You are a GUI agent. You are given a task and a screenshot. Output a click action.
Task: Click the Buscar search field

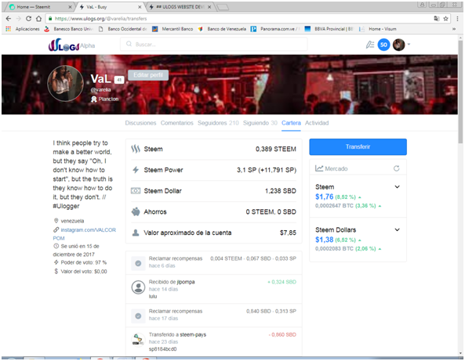click(214, 45)
